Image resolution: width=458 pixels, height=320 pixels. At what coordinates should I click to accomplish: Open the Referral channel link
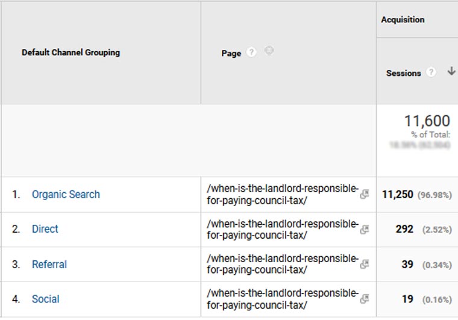tap(49, 264)
